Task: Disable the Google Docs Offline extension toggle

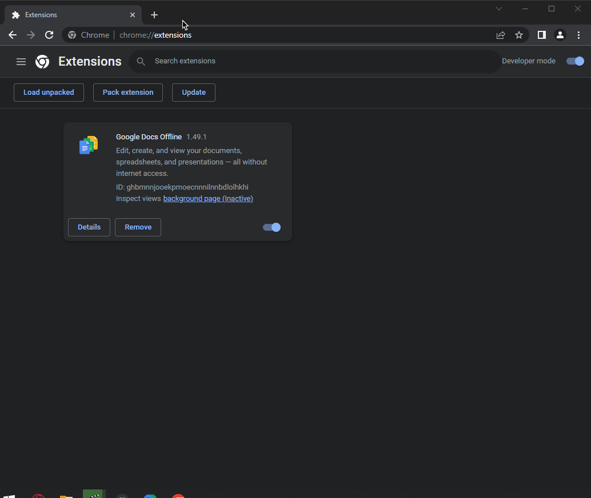Action: coord(271,227)
